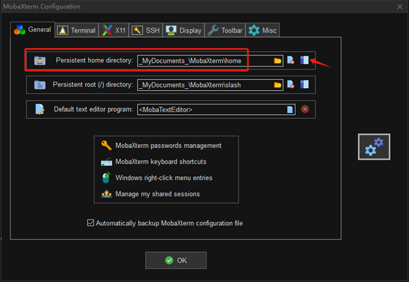Click the blue gears advanced settings button

click(374, 147)
